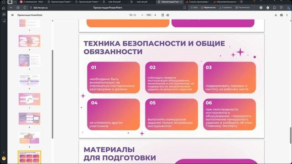The image size is (292, 164).
Task: Click the main document vertical scrollbar
Action: point(290,136)
